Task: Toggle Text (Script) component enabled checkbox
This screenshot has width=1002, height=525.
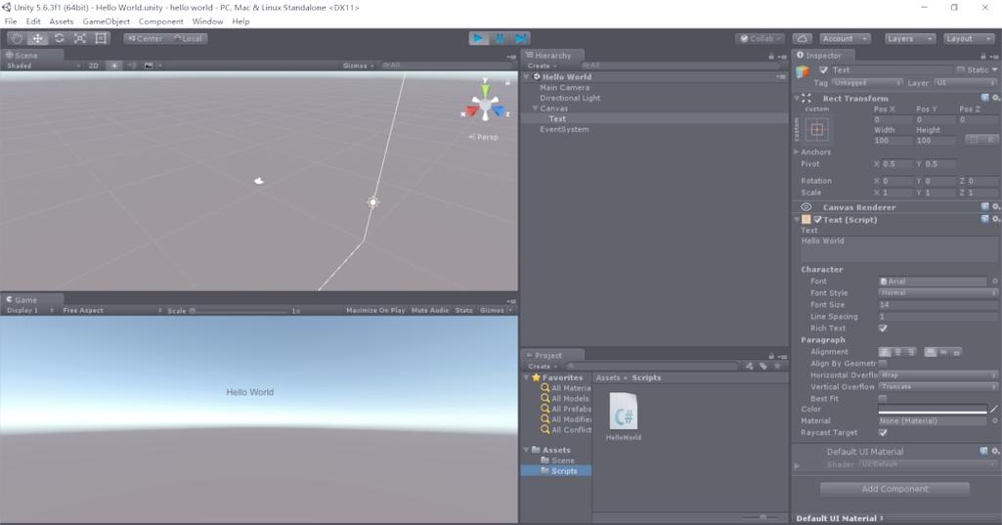Action: pos(817,219)
